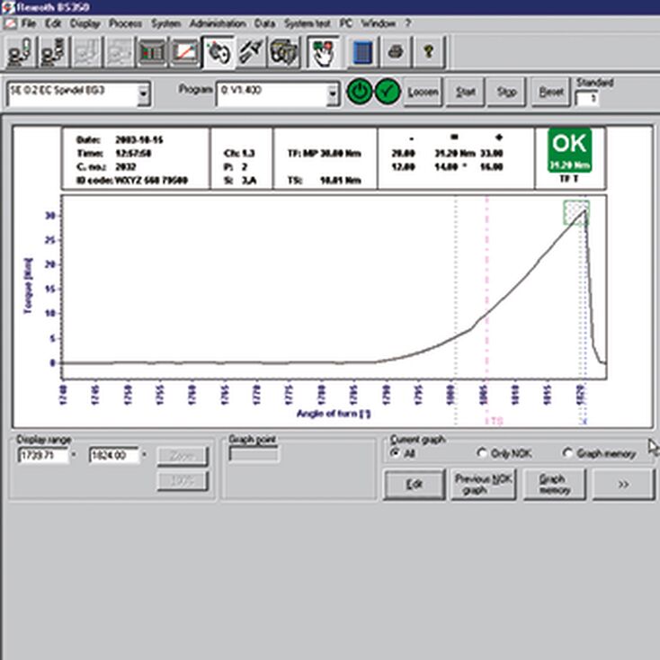Open the Edit menu in menu bar

click(53, 23)
